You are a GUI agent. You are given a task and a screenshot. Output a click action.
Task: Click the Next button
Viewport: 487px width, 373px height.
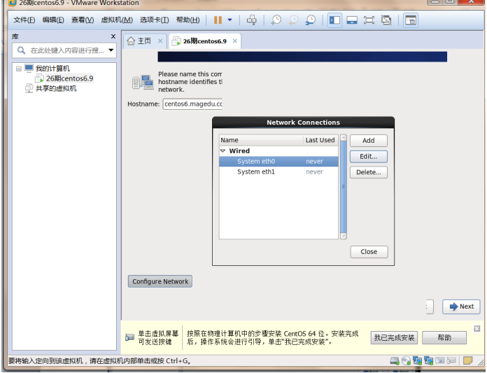[x=462, y=307]
